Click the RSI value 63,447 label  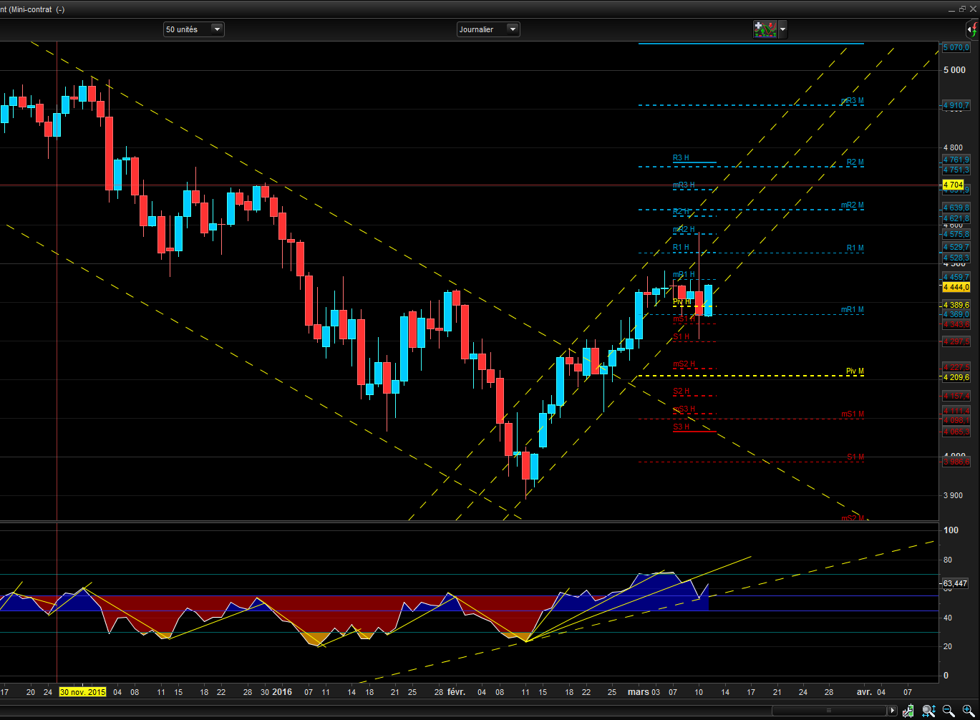(x=955, y=583)
